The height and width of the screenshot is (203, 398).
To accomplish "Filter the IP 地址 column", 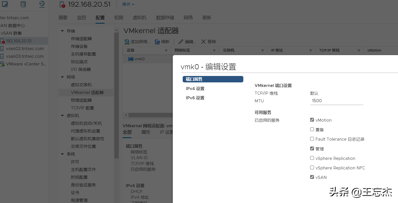I will 311,51.
